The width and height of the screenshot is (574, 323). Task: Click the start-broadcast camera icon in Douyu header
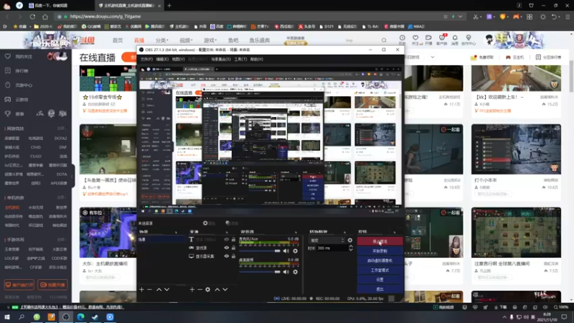428,38
